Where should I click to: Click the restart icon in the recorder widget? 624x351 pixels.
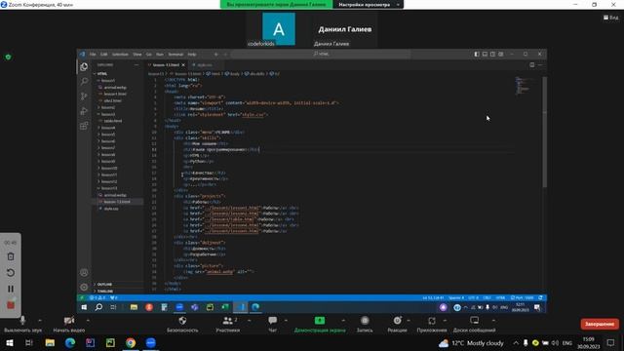pos(11,273)
